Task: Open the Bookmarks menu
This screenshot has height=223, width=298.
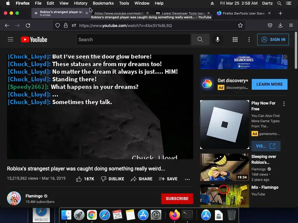Action: (103, 3)
